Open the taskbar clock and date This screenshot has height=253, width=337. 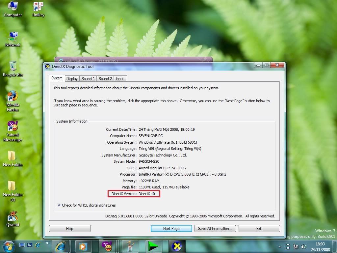pos(320,247)
